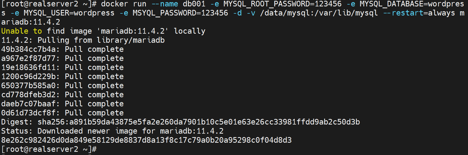Click the '--restart=always' option text
The width and height of the screenshot is (468, 155).
point(419,13)
